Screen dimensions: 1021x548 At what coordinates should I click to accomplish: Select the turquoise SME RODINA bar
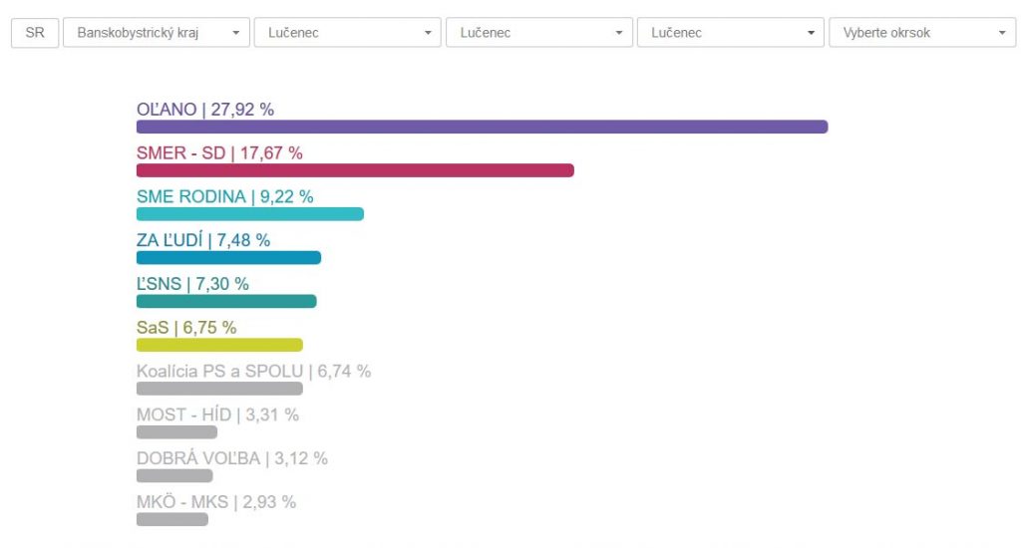(249, 214)
